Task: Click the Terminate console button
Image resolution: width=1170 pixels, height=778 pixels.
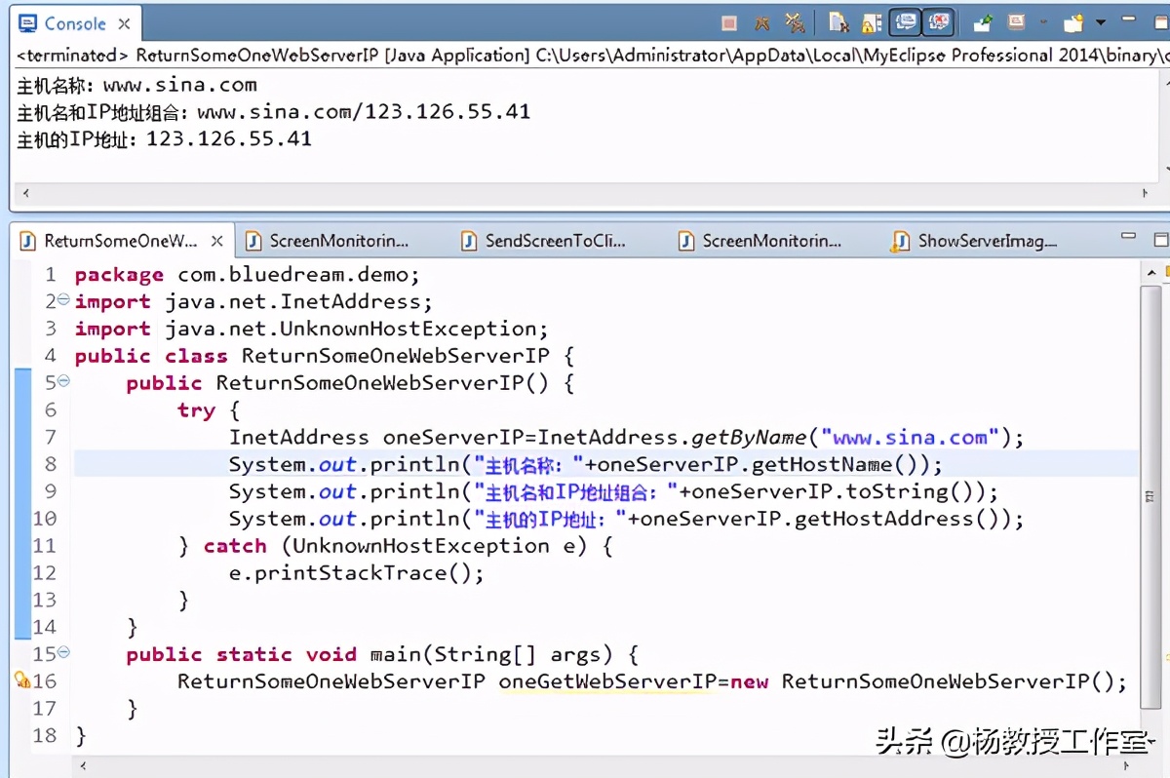Action: coord(729,22)
